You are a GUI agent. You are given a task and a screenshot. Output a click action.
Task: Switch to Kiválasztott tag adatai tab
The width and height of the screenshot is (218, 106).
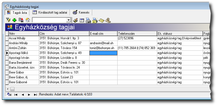50,12
